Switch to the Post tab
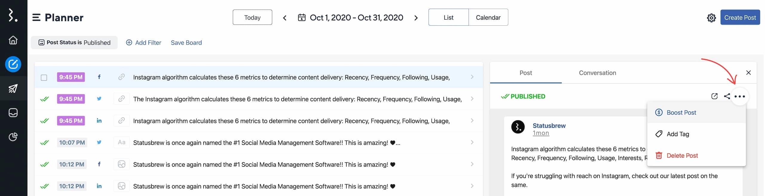Screen dimensions: 765x196 click(x=526, y=73)
